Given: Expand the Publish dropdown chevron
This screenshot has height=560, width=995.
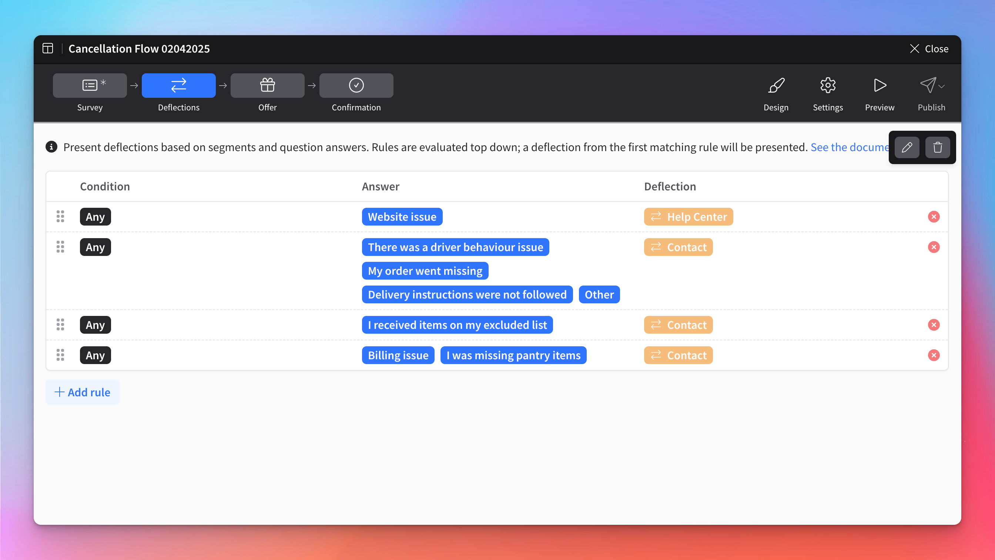Looking at the screenshot, I should pos(942,87).
